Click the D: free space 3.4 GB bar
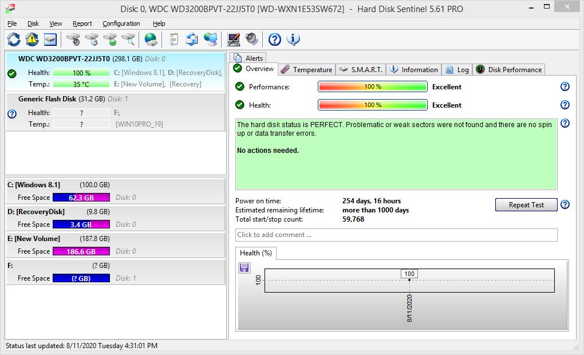The image size is (584, 355). coord(81,224)
